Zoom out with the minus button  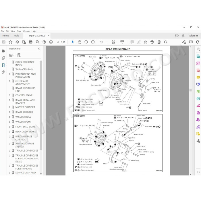86,42
